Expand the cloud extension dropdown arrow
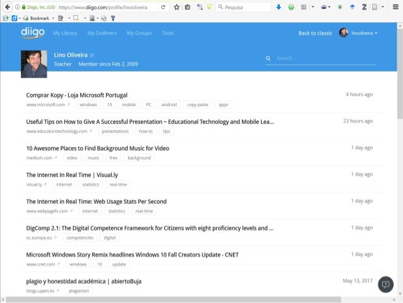The width and height of the screenshot is (403, 303). (329, 7)
